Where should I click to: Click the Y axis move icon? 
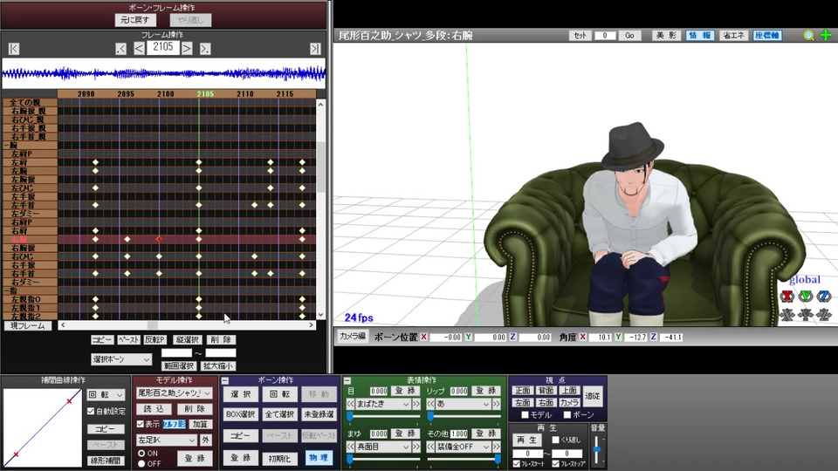[x=806, y=315]
